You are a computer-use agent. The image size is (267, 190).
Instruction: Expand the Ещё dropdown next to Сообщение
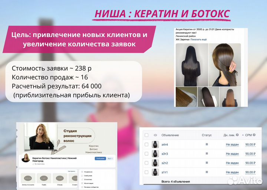[110, 159]
